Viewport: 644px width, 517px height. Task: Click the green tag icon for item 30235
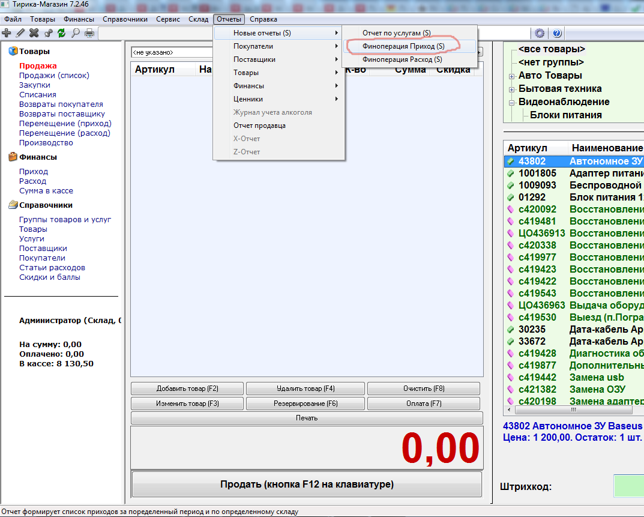coord(511,330)
